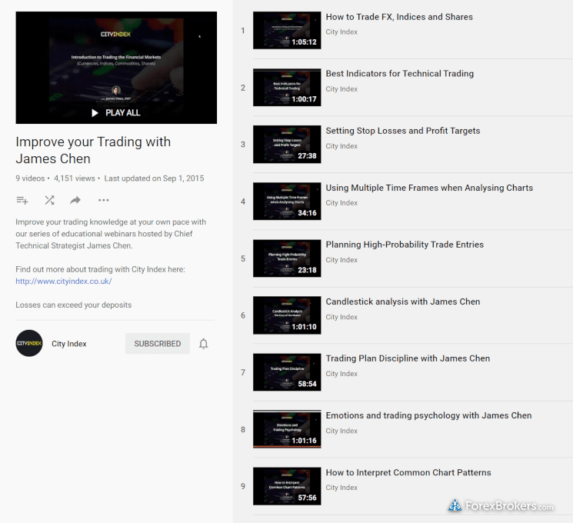Open 'Candlestick analysis with James Chen' title
The height and width of the screenshot is (523, 573).
click(x=403, y=302)
